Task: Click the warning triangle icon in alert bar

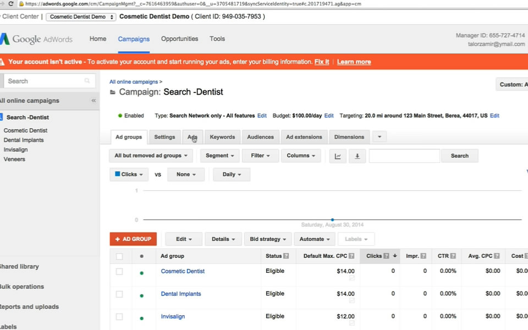Action: pyautogui.click(x=2, y=62)
